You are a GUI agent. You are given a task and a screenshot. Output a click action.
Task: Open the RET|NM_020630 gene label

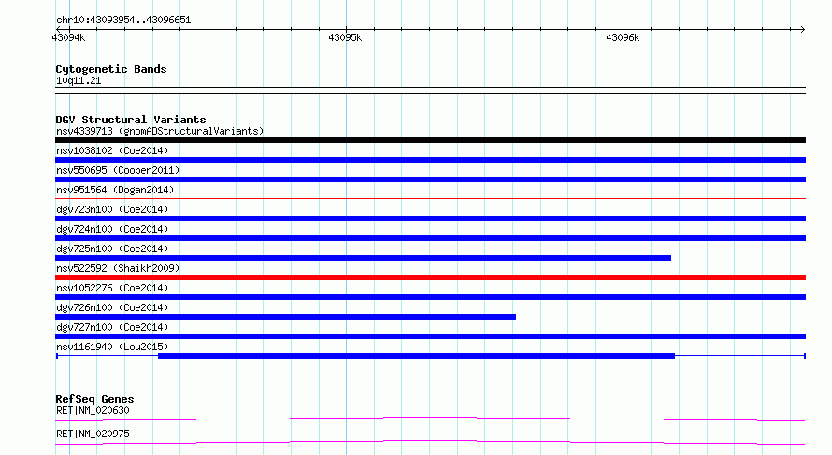click(93, 410)
